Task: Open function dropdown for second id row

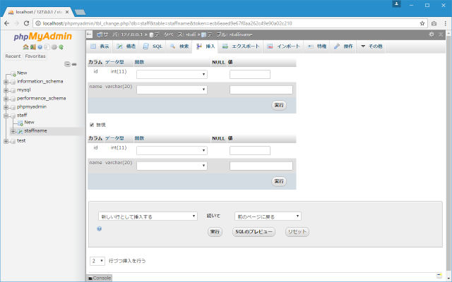Action: (x=172, y=150)
